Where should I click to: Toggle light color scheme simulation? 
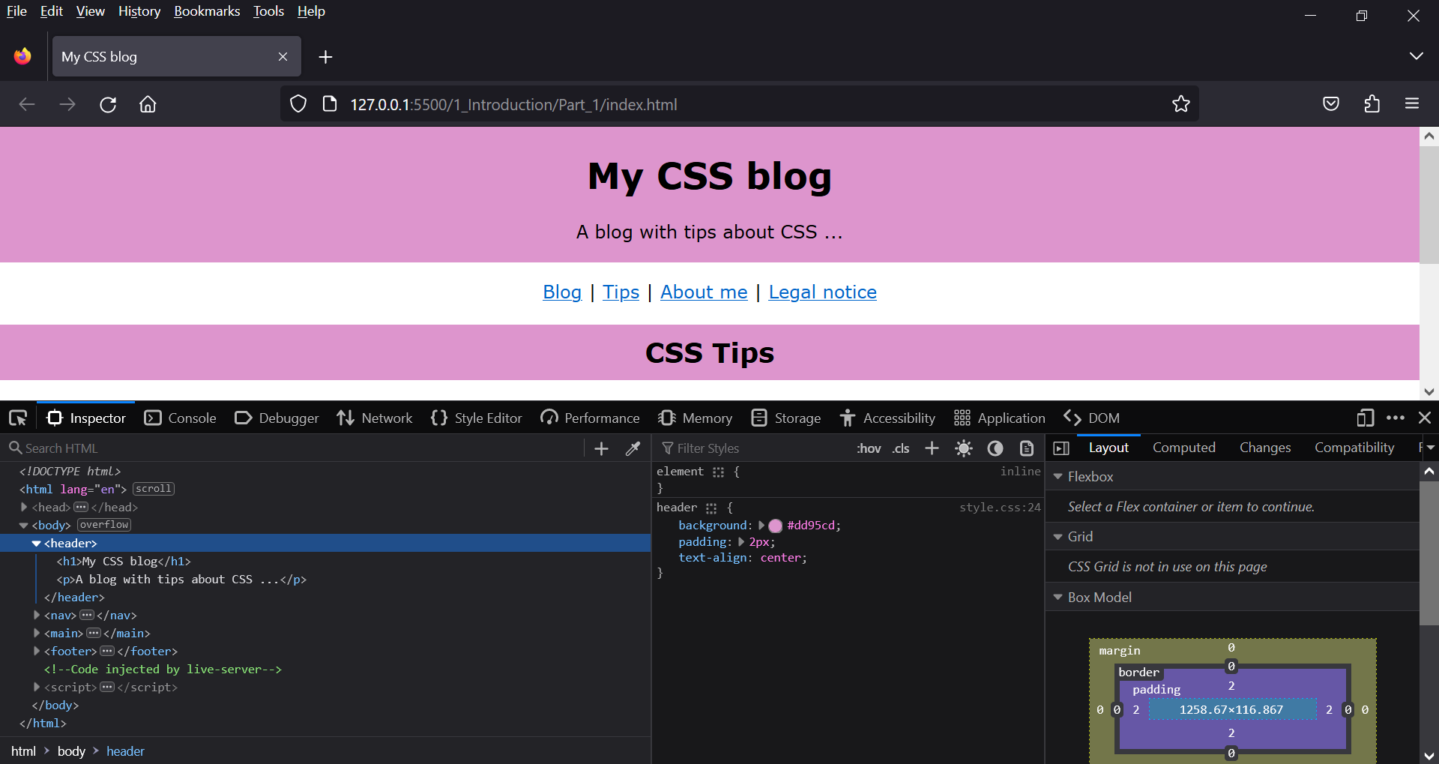click(964, 448)
